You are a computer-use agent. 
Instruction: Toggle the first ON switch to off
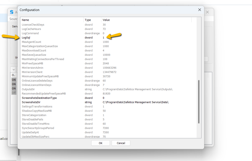(x=13, y=80)
